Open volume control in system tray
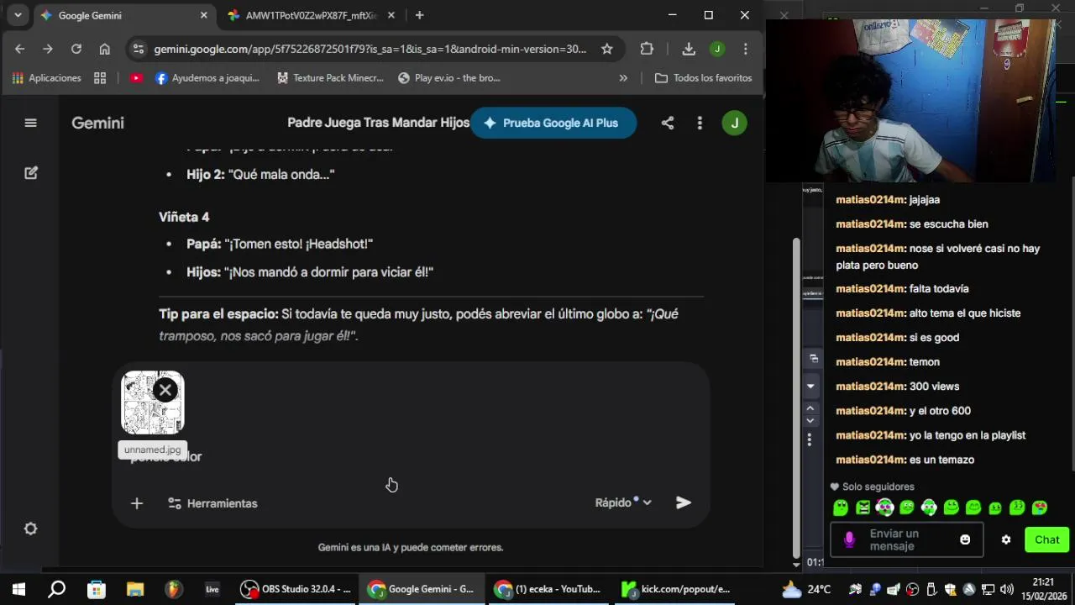 point(1007,589)
